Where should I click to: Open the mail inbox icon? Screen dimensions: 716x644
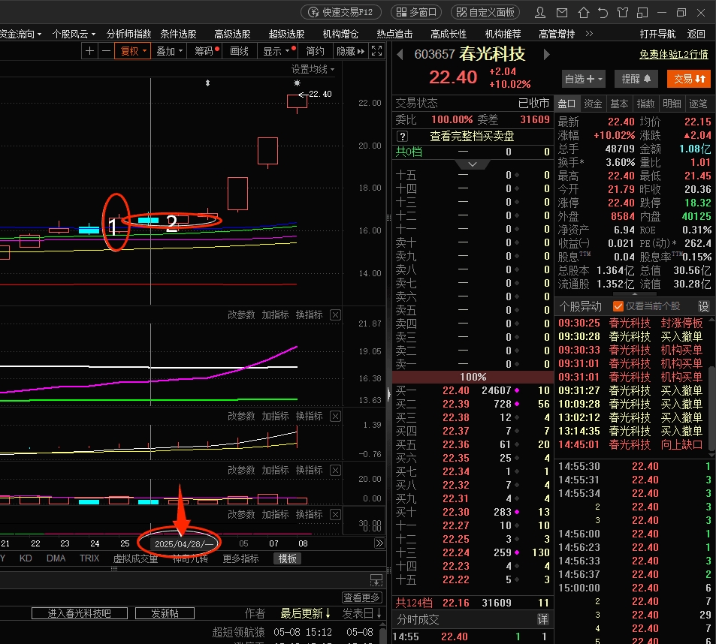point(562,12)
